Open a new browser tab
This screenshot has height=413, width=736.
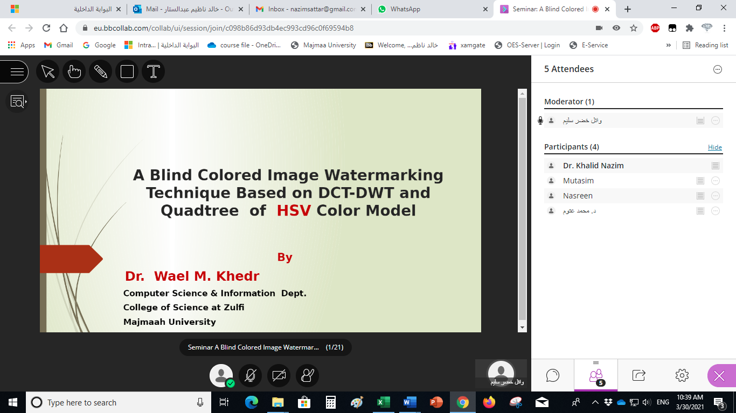[628, 9]
